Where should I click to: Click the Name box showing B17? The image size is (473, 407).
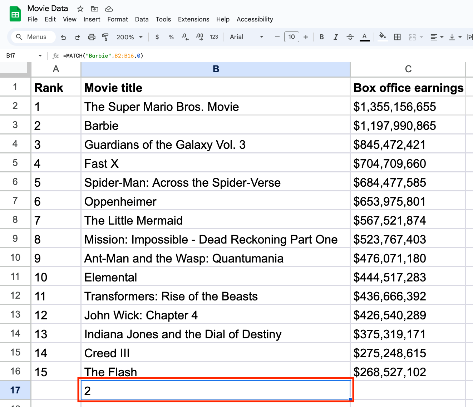[20, 56]
